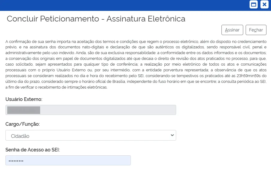
Task: Focus the Senha de Acesso ao SEI field
Action: coord(68,160)
